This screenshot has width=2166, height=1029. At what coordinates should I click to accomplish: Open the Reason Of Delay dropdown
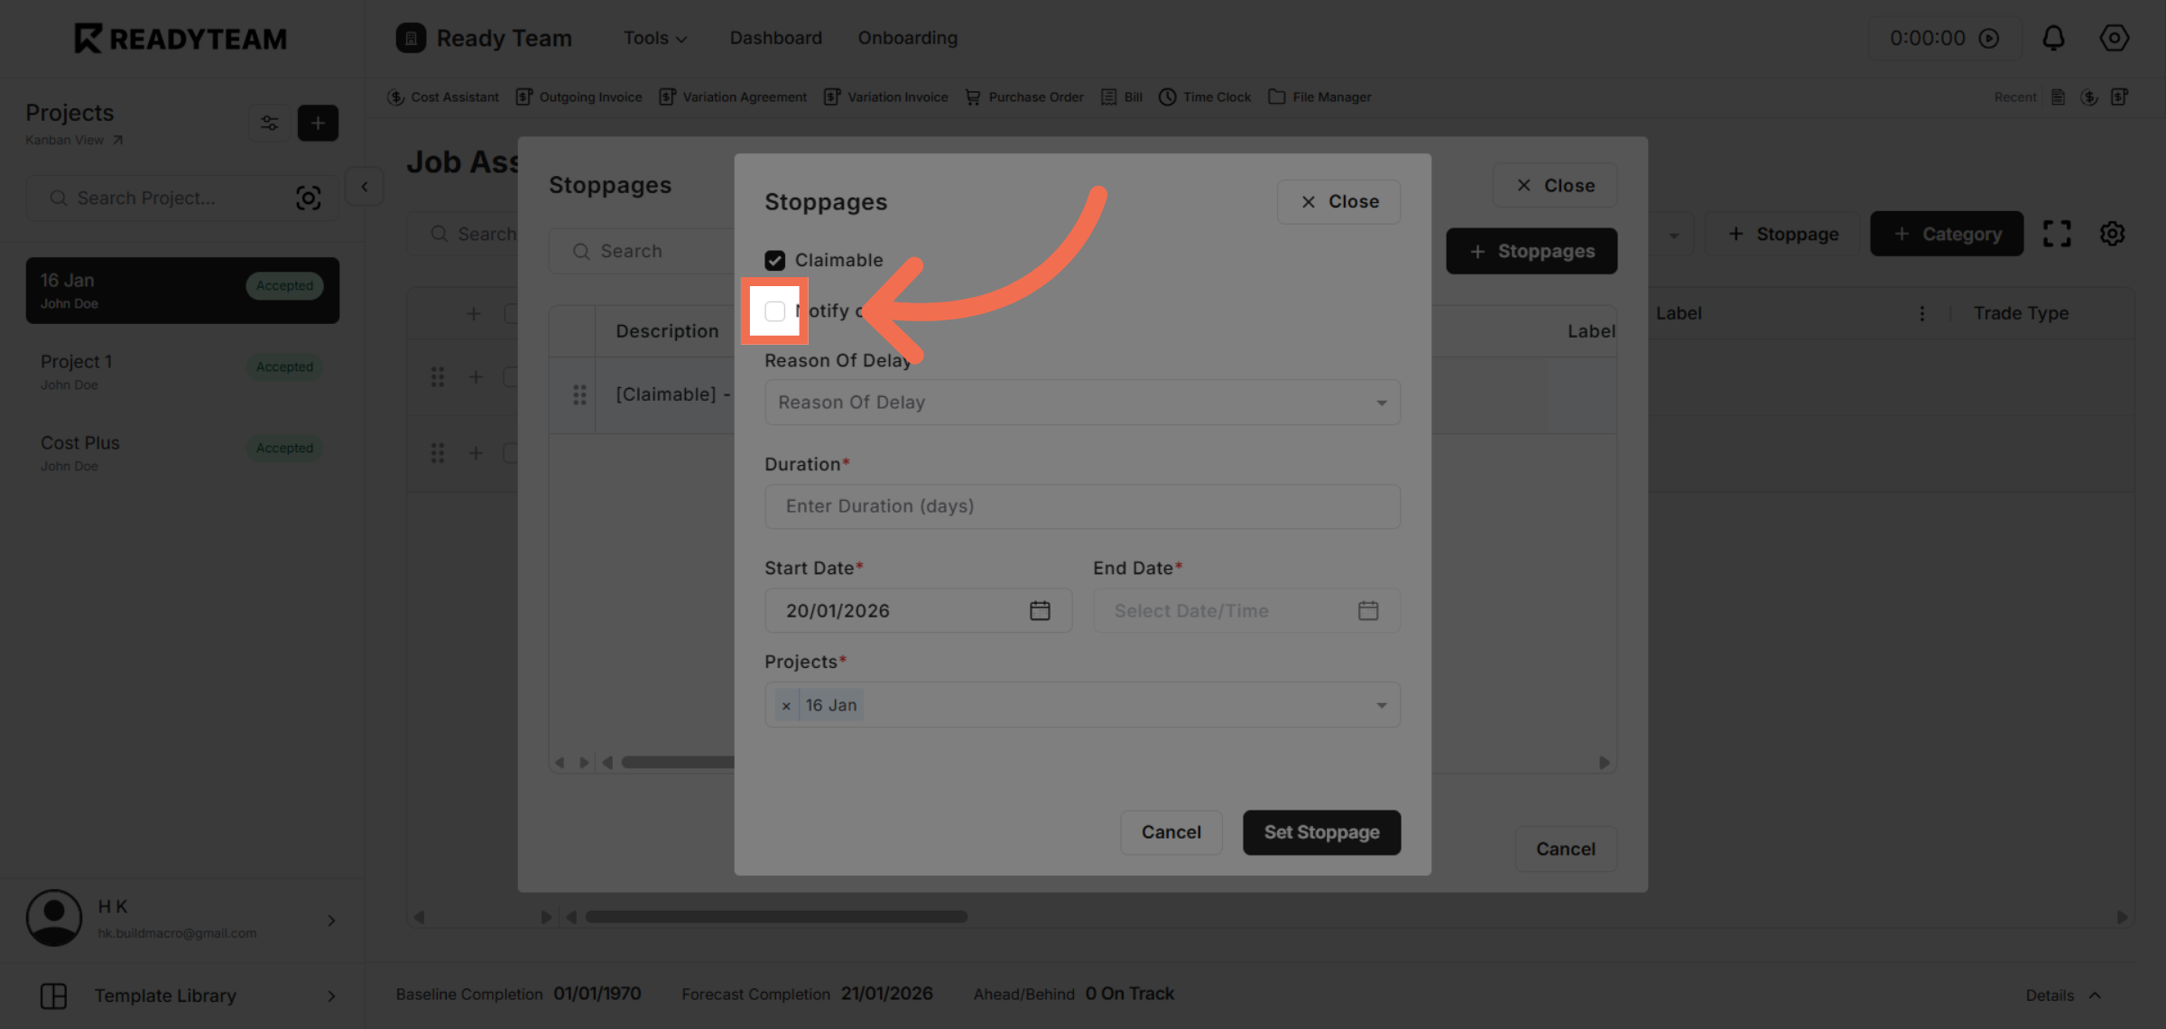[x=1082, y=403]
